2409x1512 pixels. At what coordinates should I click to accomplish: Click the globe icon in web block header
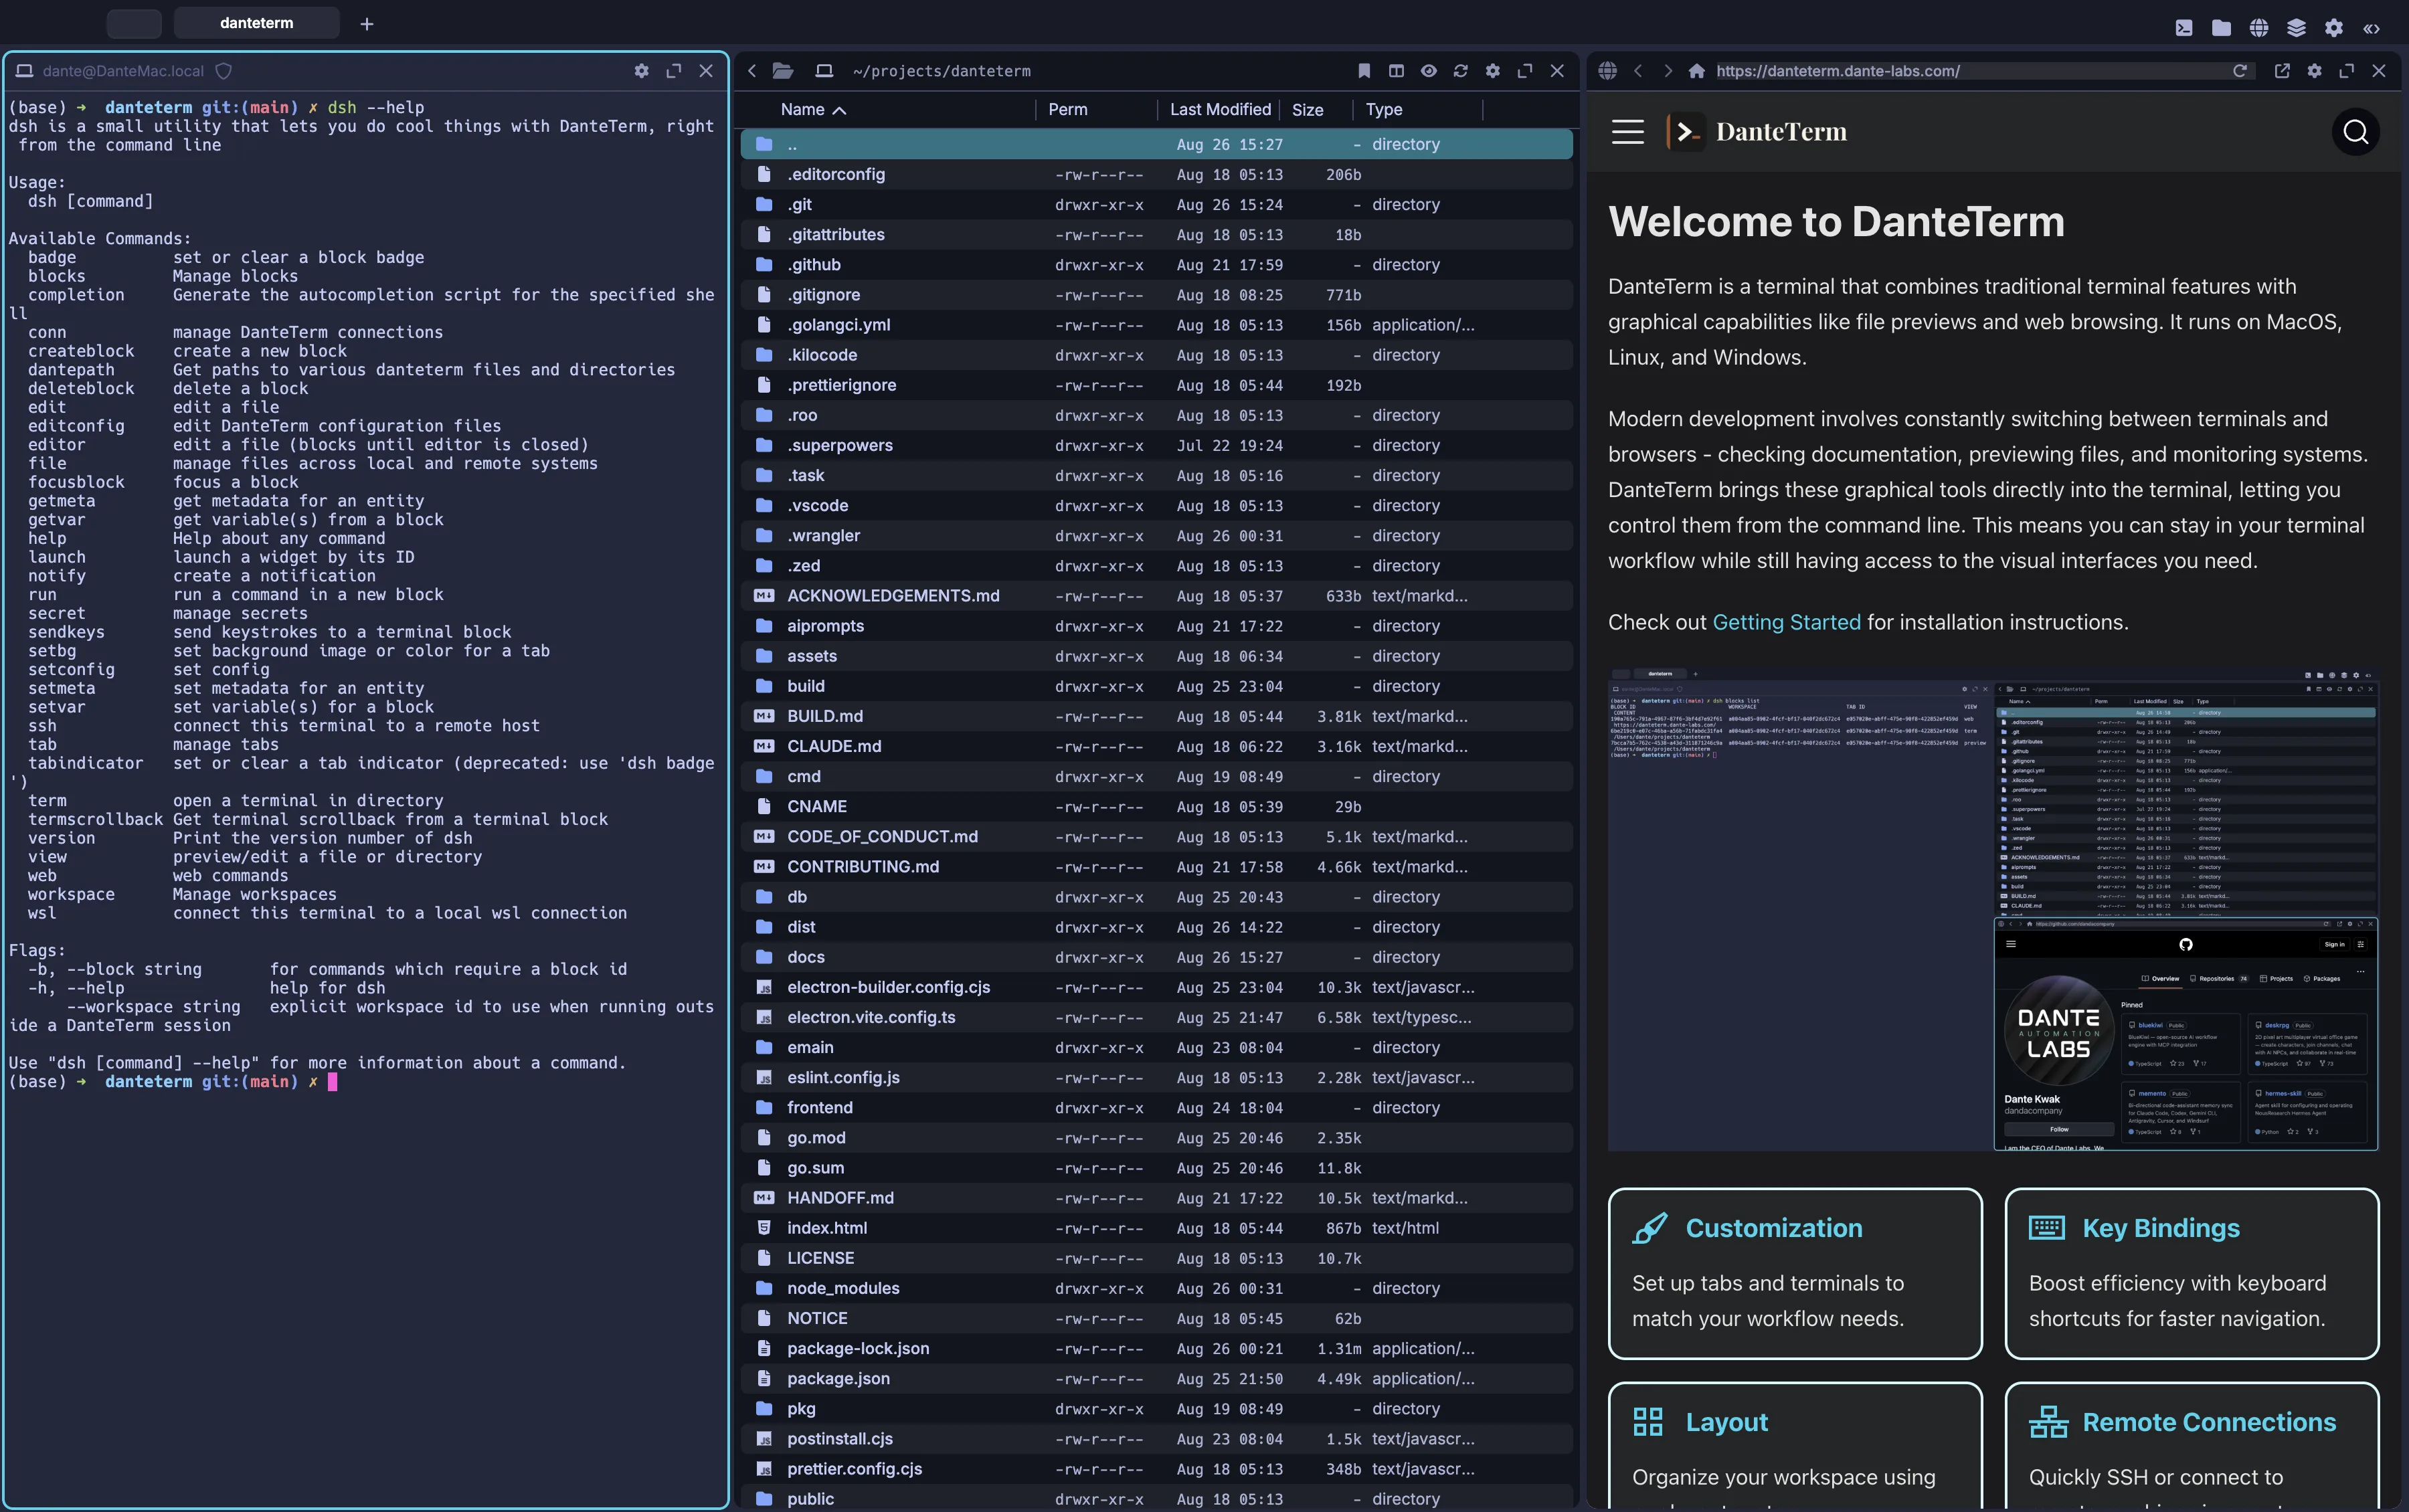pos(1608,71)
